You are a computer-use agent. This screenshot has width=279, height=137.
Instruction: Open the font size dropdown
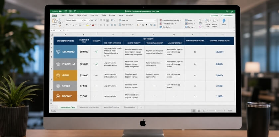[87, 20]
